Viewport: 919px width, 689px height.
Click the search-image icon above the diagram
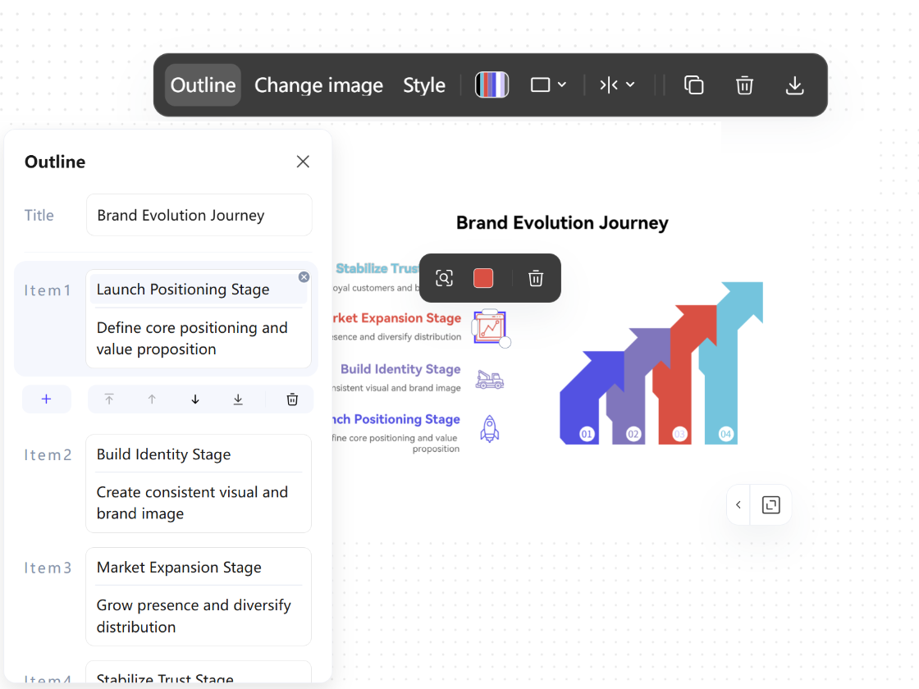444,278
